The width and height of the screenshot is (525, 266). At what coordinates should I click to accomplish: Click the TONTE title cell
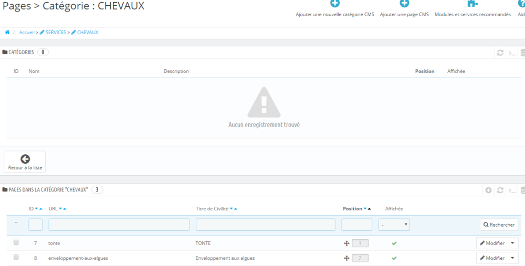point(203,243)
